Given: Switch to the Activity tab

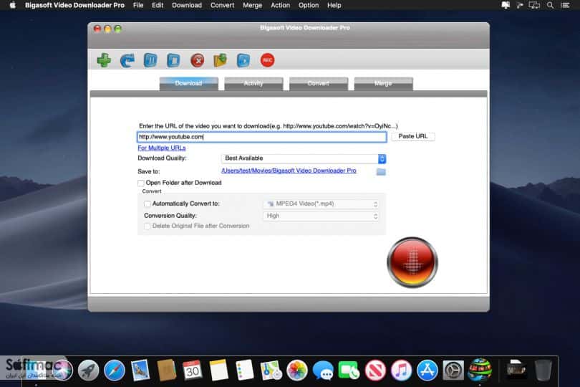Looking at the screenshot, I should pyautogui.click(x=253, y=83).
